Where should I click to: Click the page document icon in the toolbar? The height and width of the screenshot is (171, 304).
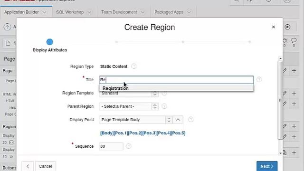[x=8, y=43]
